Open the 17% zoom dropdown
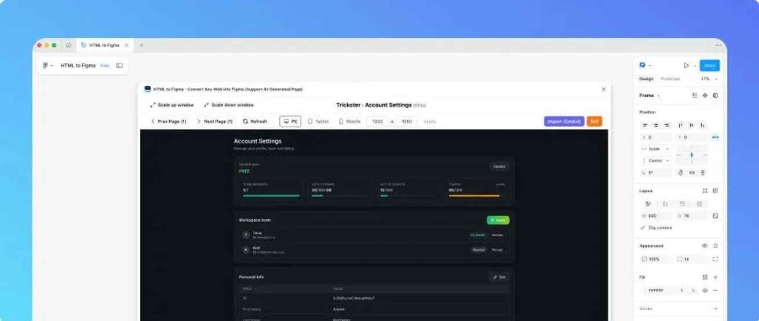759x321 pixels. click(709, 79)
